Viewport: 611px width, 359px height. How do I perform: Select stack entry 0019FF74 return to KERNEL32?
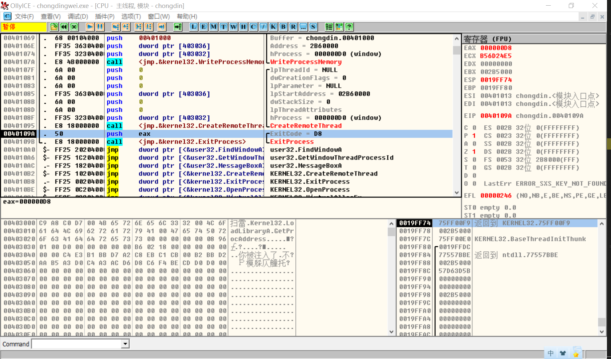point(497,223)
